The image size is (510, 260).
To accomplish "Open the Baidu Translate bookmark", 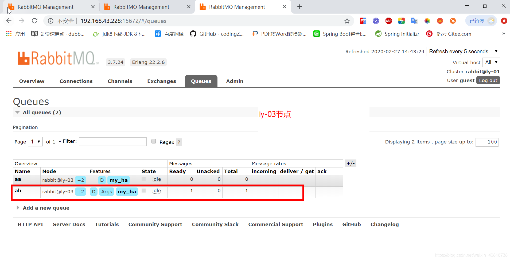I will [169, 34].
